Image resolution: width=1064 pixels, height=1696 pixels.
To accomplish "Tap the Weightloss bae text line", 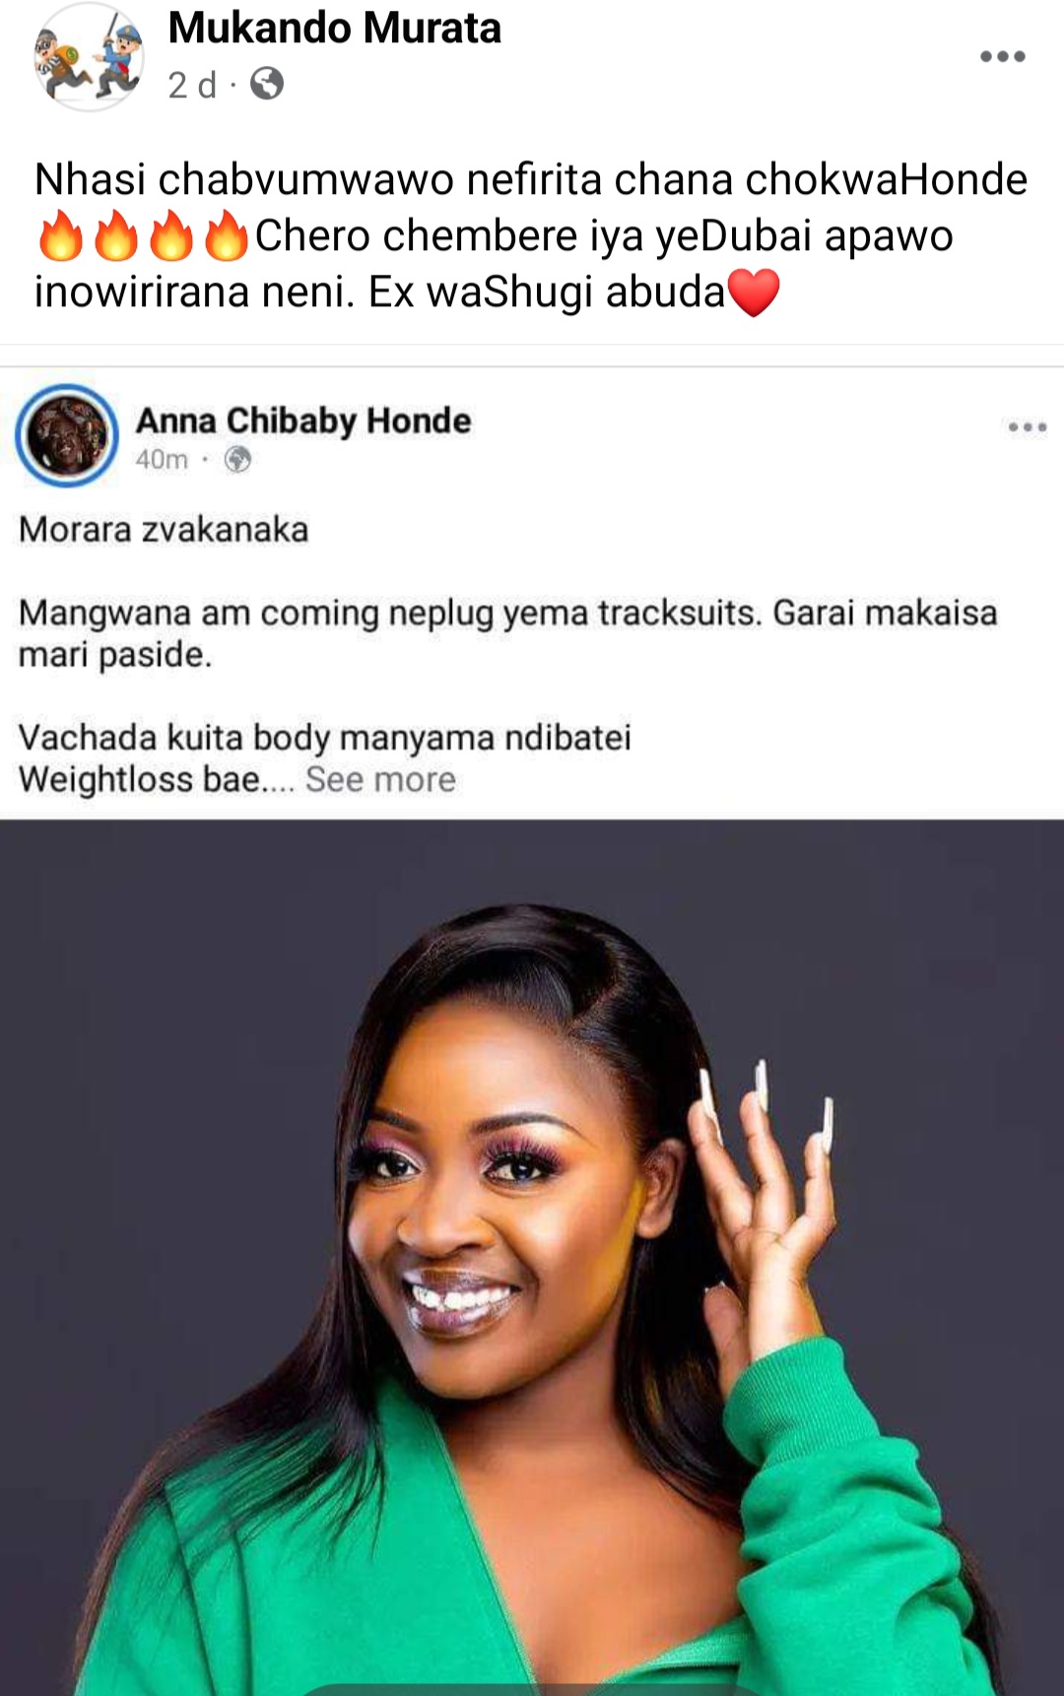I will (x=156, y=779).
